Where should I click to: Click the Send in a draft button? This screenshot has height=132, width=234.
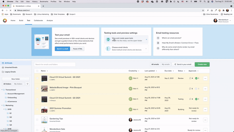62,49
